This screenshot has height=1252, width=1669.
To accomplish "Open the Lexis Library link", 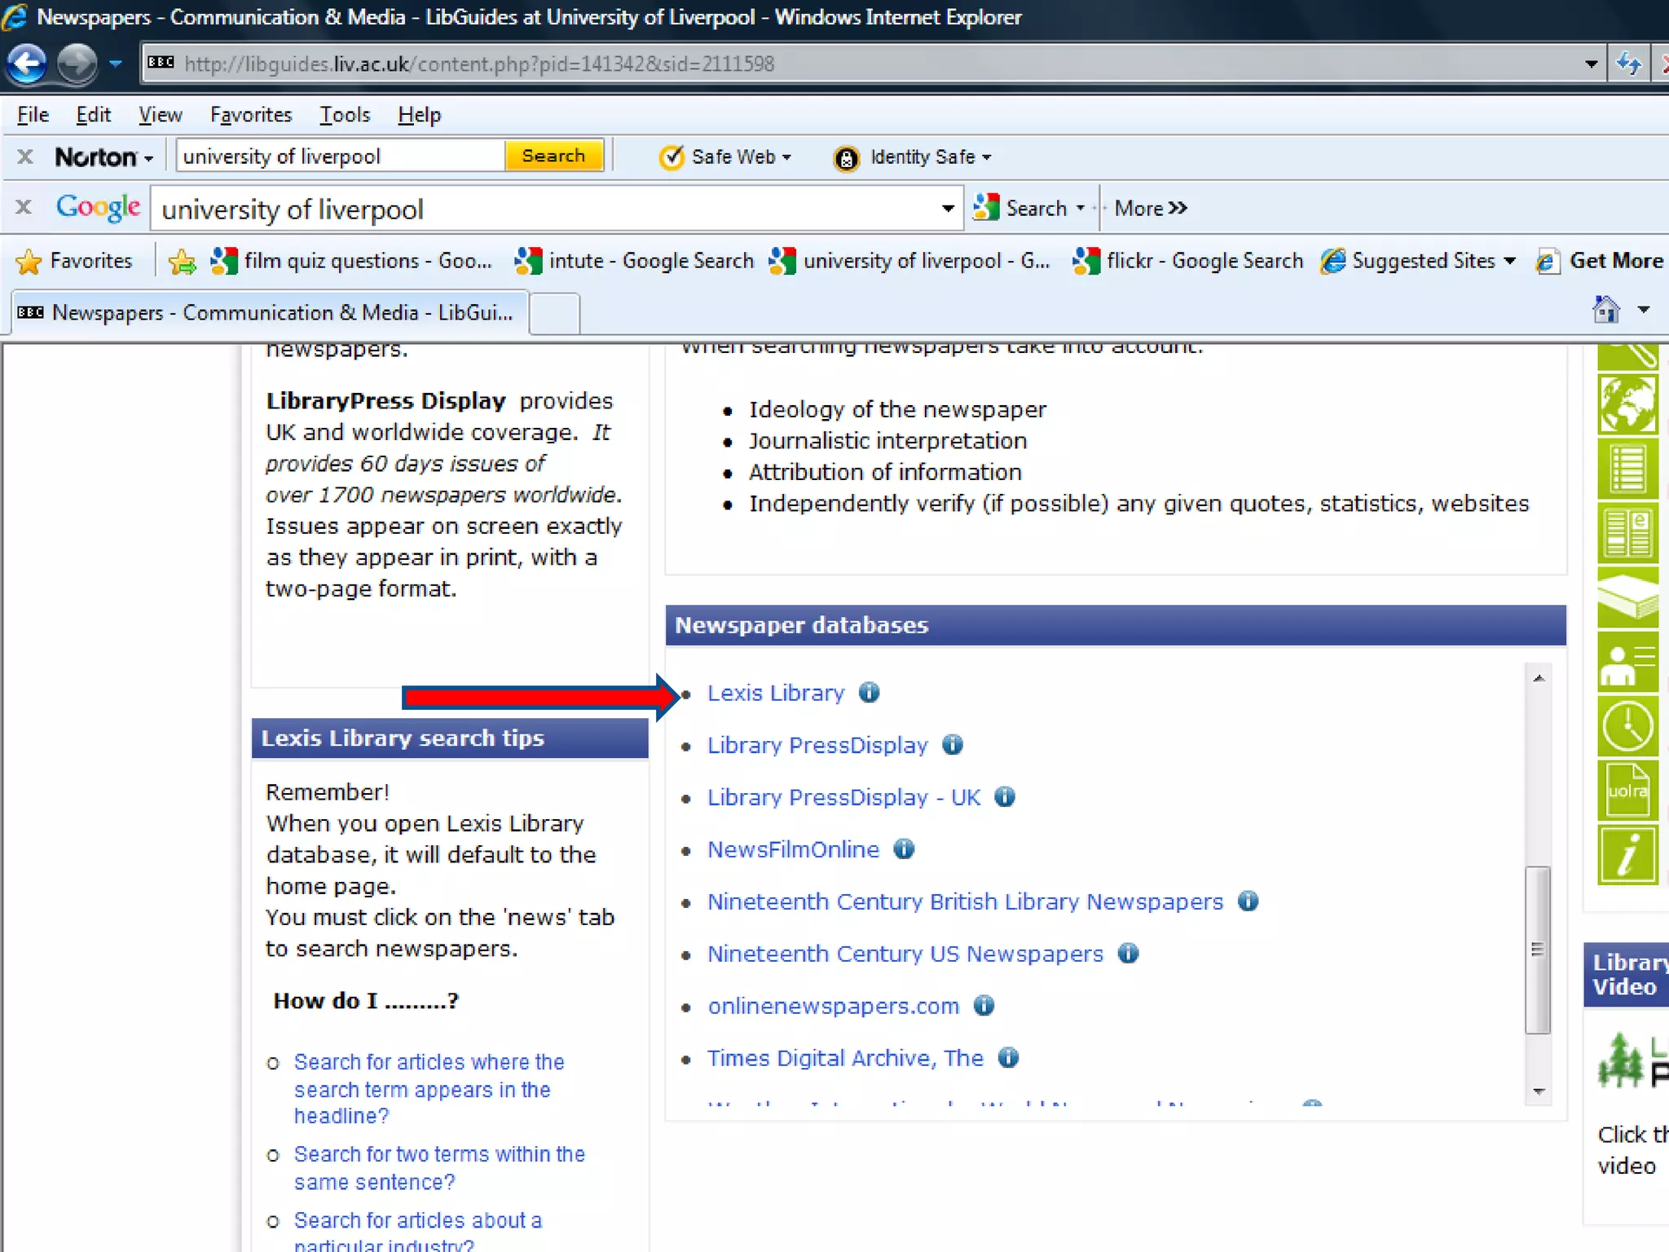I will (x=775, y=693).
